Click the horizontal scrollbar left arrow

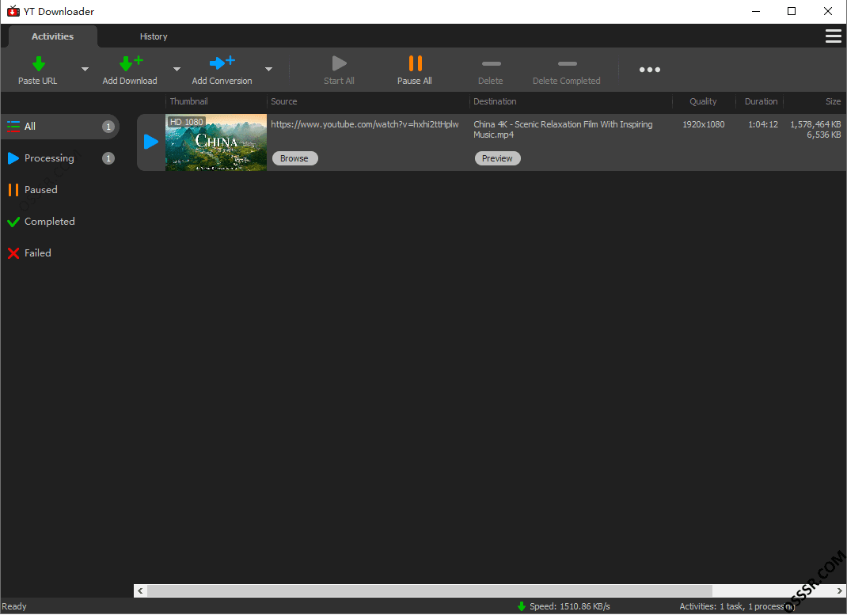click(140, 590)
